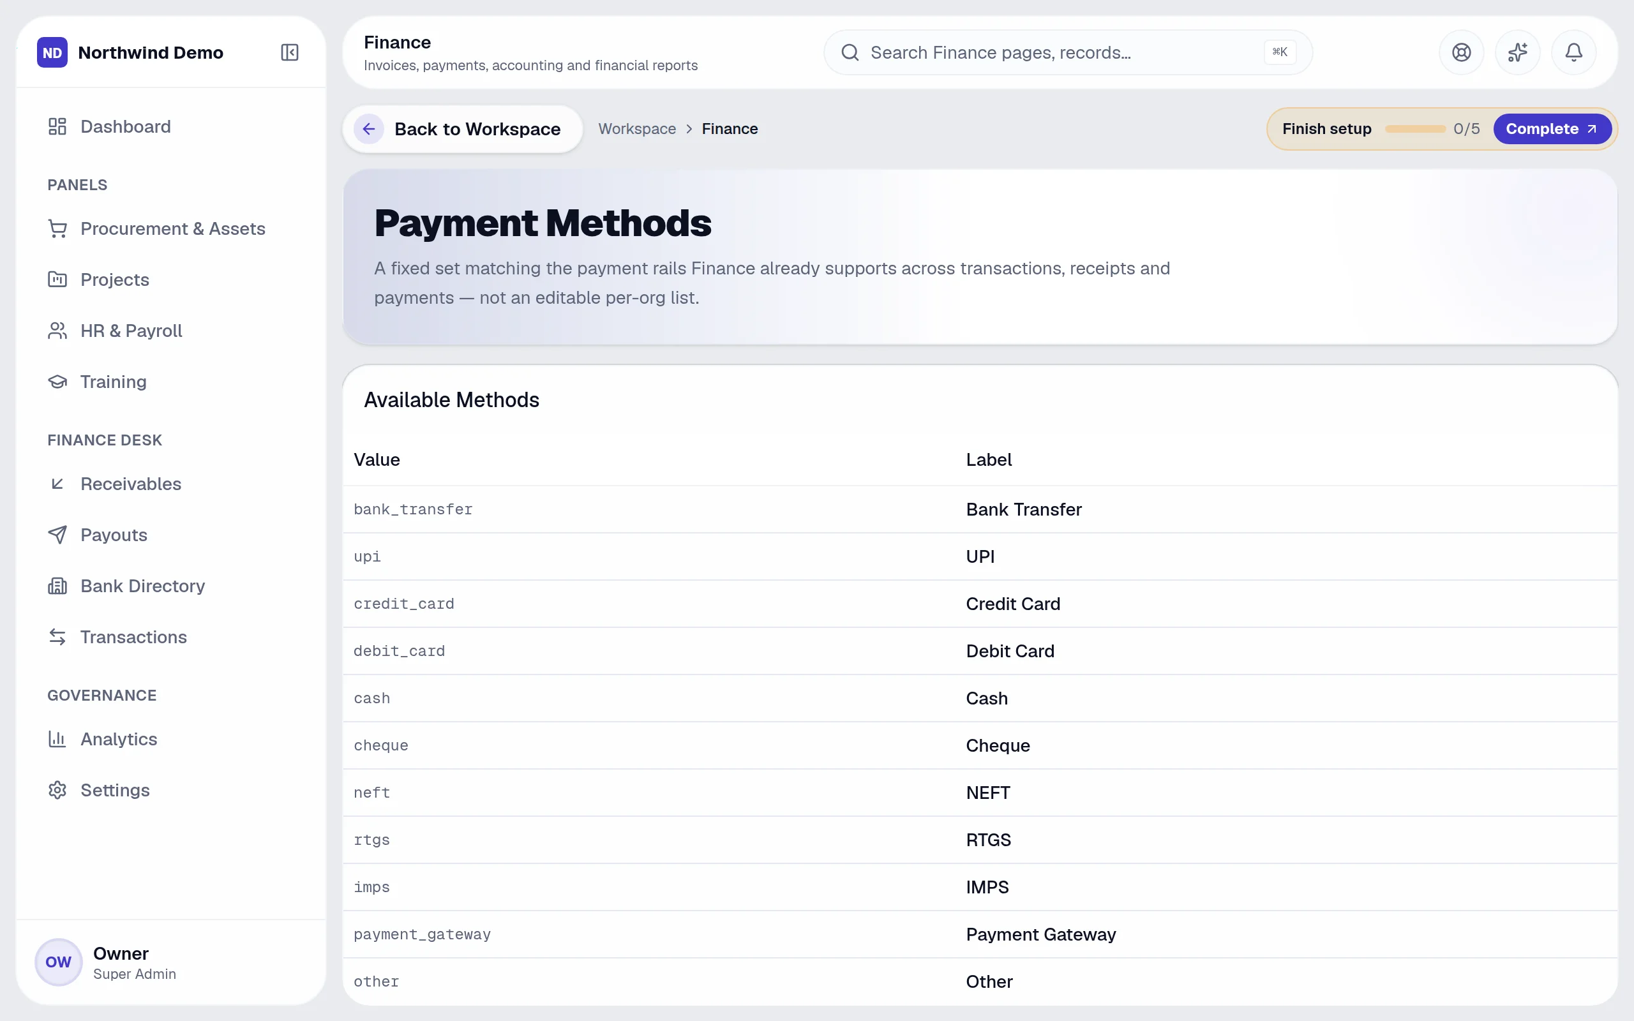Click the Finance breadcrumb
1634x1021 pixels.
click(x=729, y=129)
